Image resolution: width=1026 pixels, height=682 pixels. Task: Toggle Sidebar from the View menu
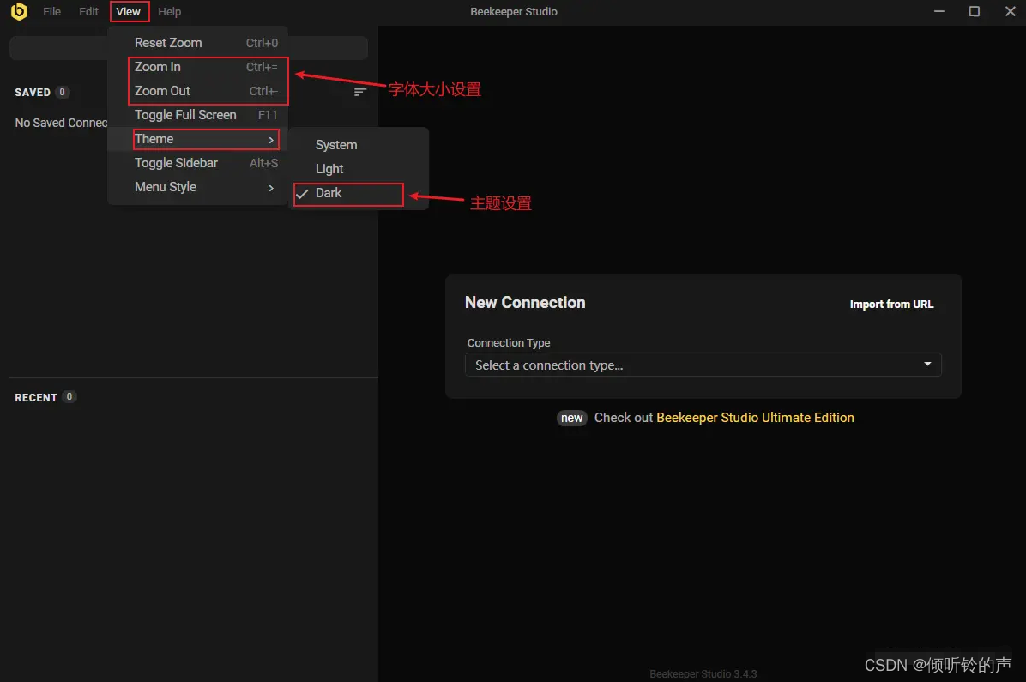tap(197, 163)
